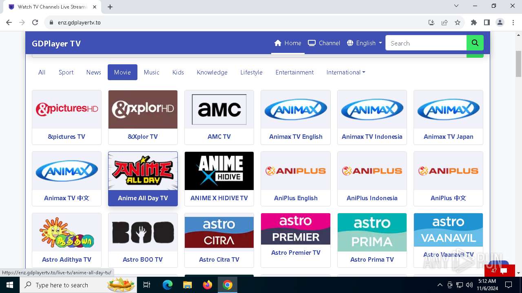Select the Entertainment category tab
522x293 pixels.
(x=294, y=72)
